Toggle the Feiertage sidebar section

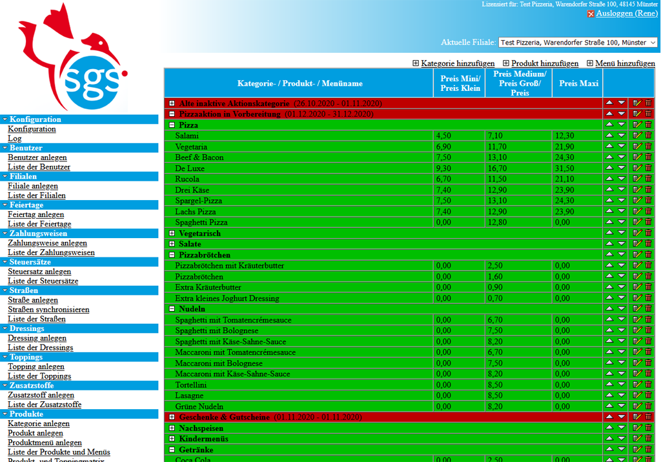79,205
